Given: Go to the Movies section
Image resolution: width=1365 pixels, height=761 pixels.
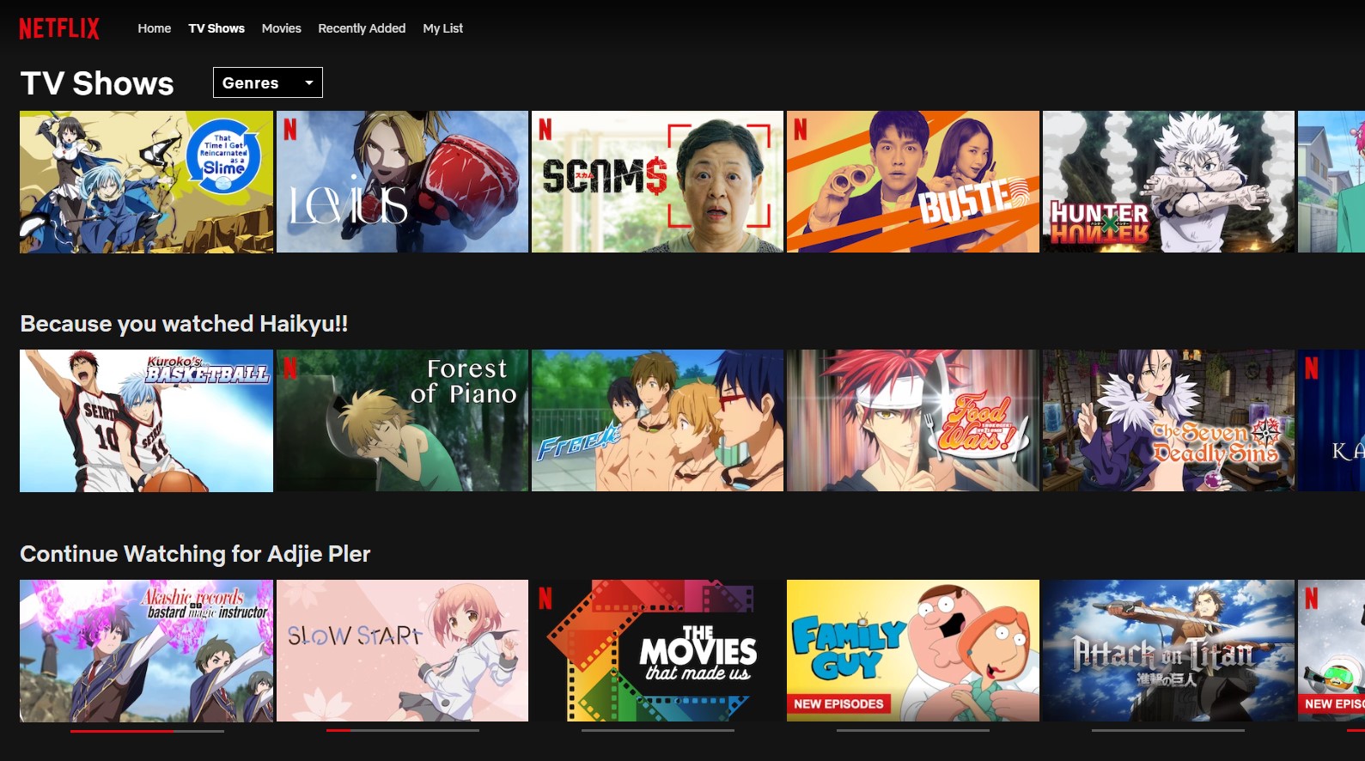Looking at the screenshot, I should [x=282, y=28].
